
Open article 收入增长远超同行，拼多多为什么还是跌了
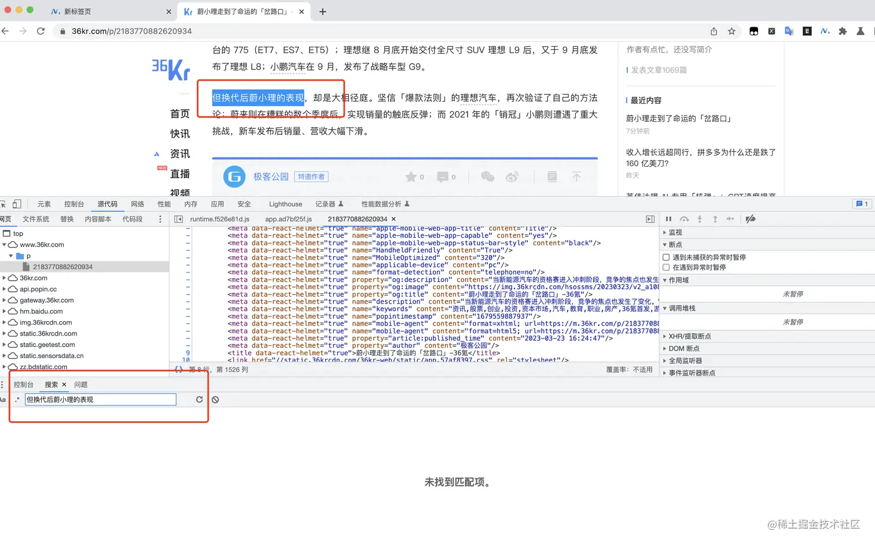pyautogui.click(x=701, y=158)
